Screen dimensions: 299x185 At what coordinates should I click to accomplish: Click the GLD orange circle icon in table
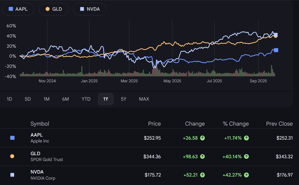12,156
